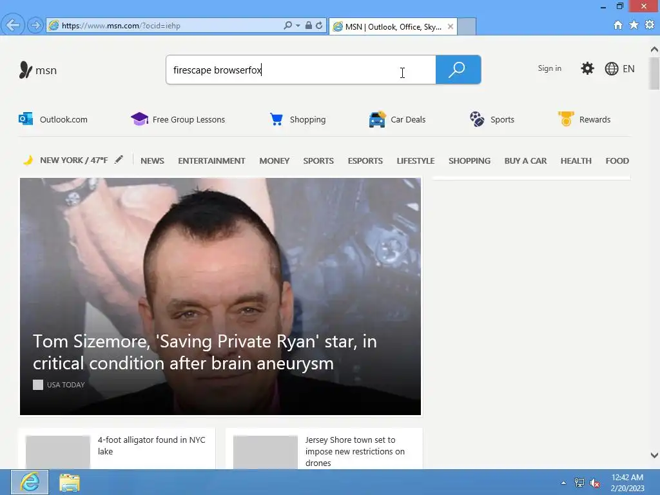This screenshot has width=660, height=495.
Task: Open a new blank tab
Action: (467, 26)
